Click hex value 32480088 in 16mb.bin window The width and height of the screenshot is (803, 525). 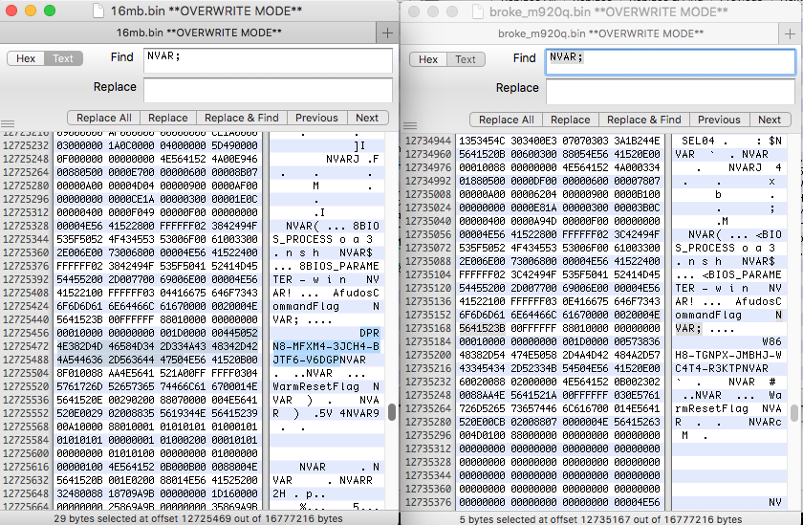80,493
